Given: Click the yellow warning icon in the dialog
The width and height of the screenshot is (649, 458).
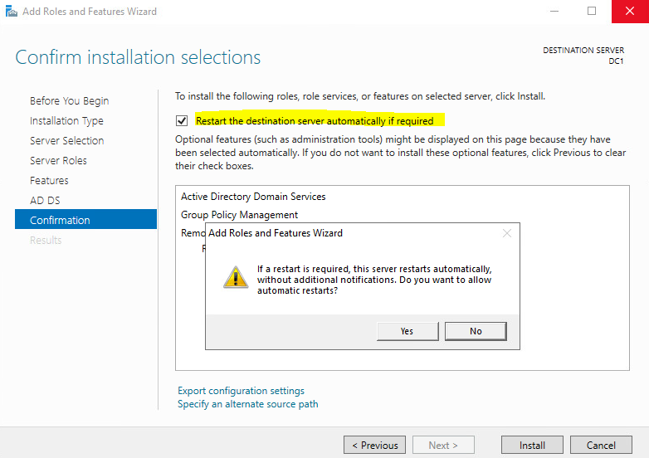Looking at the screenshot, I should 236,277.
